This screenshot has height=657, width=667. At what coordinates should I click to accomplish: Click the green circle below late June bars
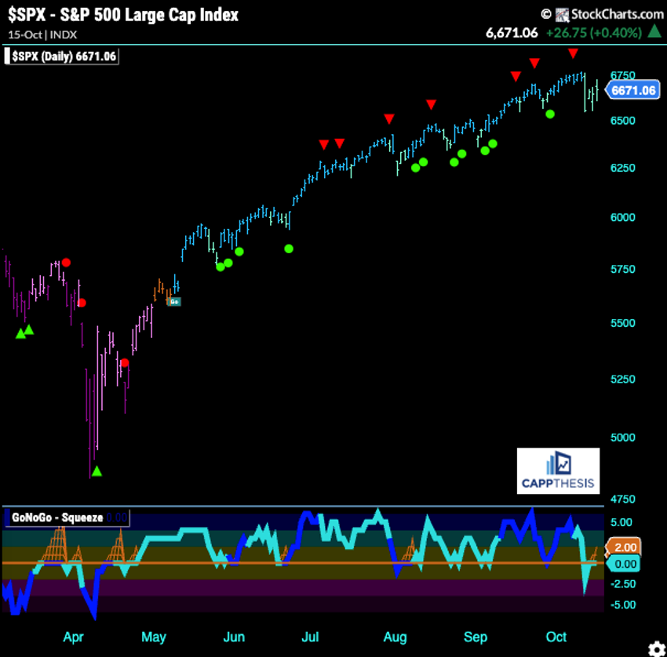click(x=289, y=249)
